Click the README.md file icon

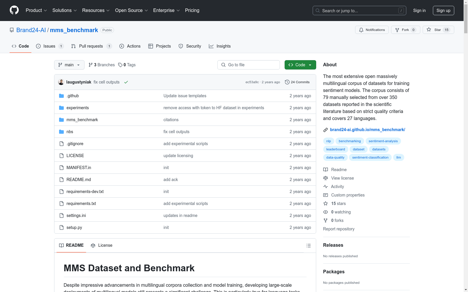pyautogui.click(x=61, y=180)
